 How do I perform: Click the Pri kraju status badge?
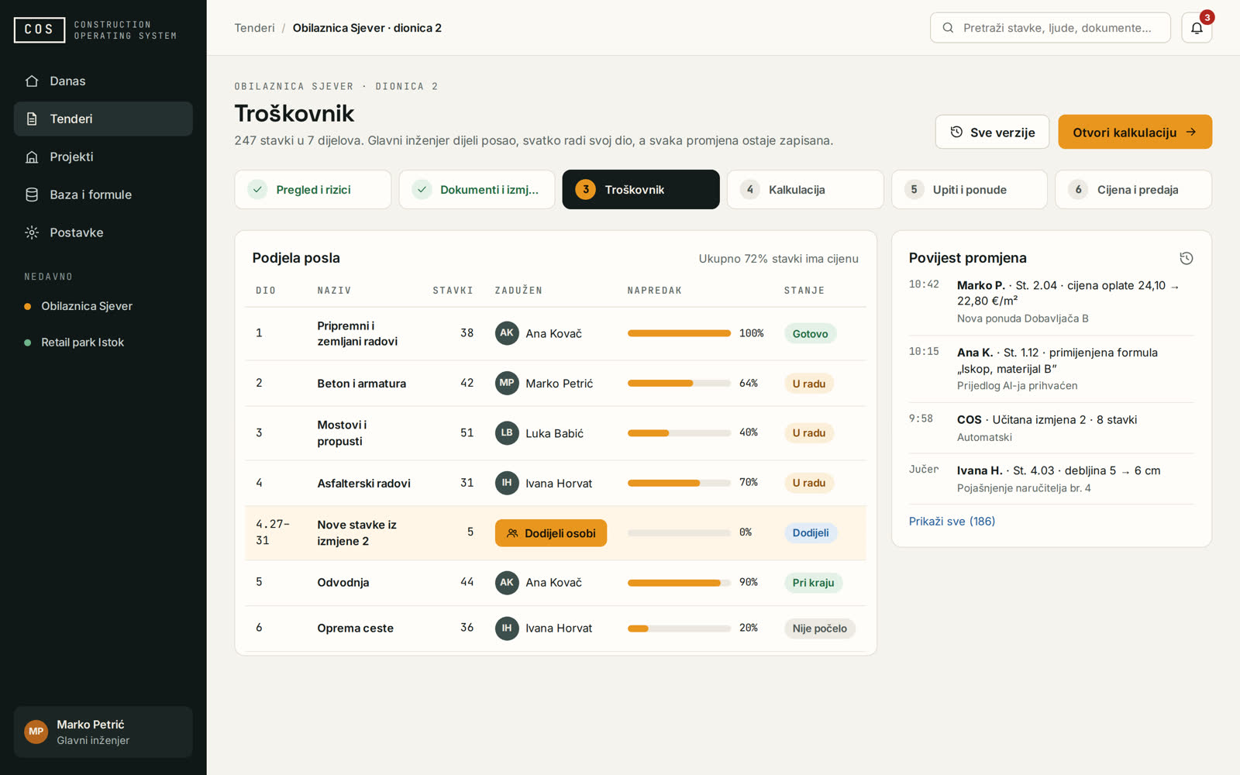pos(813,583)
